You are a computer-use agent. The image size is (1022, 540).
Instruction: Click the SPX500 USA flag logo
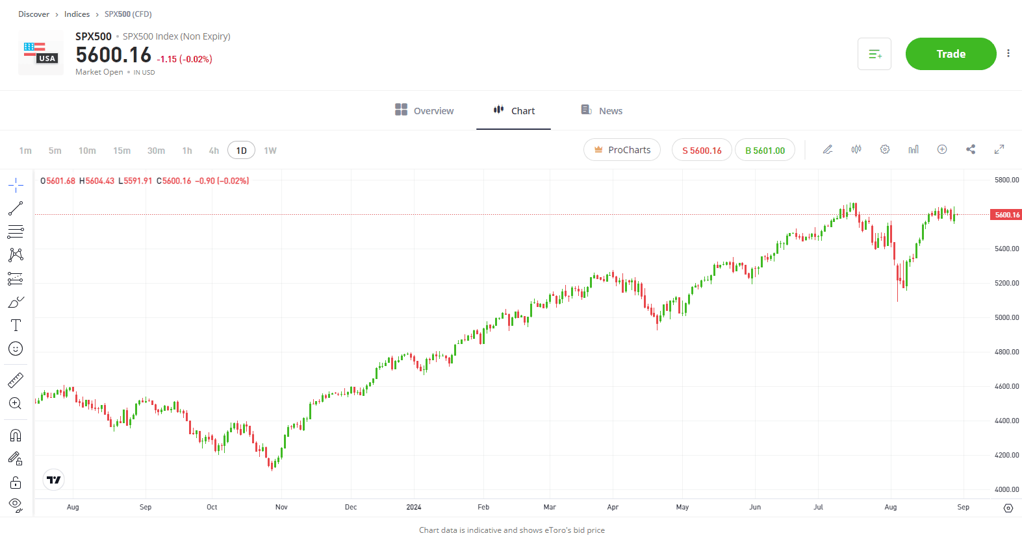pos(41,53)
